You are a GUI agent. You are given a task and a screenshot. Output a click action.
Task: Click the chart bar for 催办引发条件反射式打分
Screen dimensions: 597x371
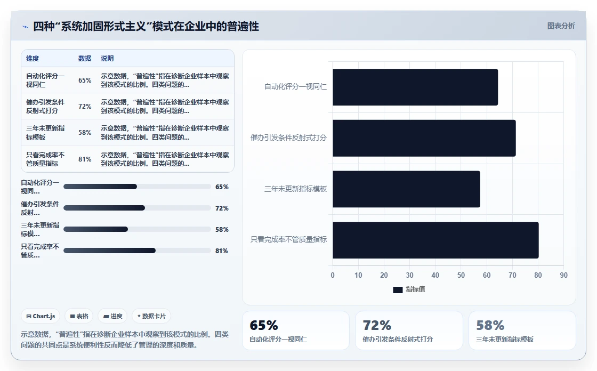coord(424,138)
